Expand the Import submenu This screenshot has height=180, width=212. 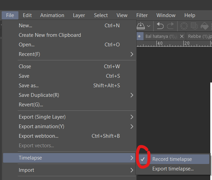(x=69, y=170)
